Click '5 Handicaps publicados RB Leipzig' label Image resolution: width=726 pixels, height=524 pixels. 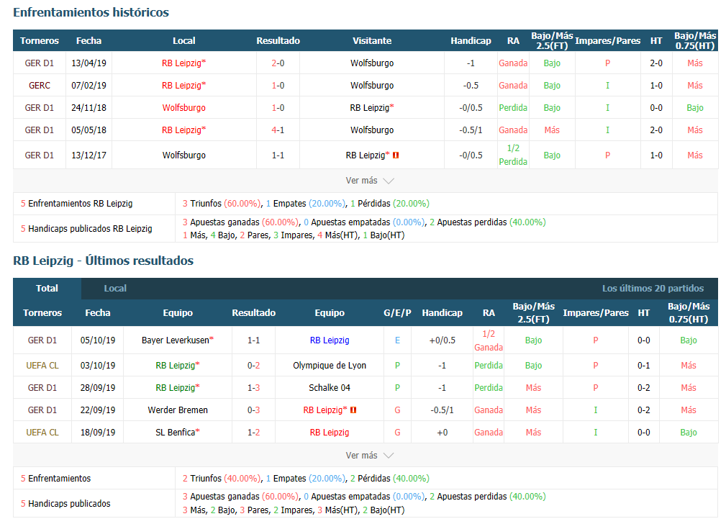[x=86, y=228]
